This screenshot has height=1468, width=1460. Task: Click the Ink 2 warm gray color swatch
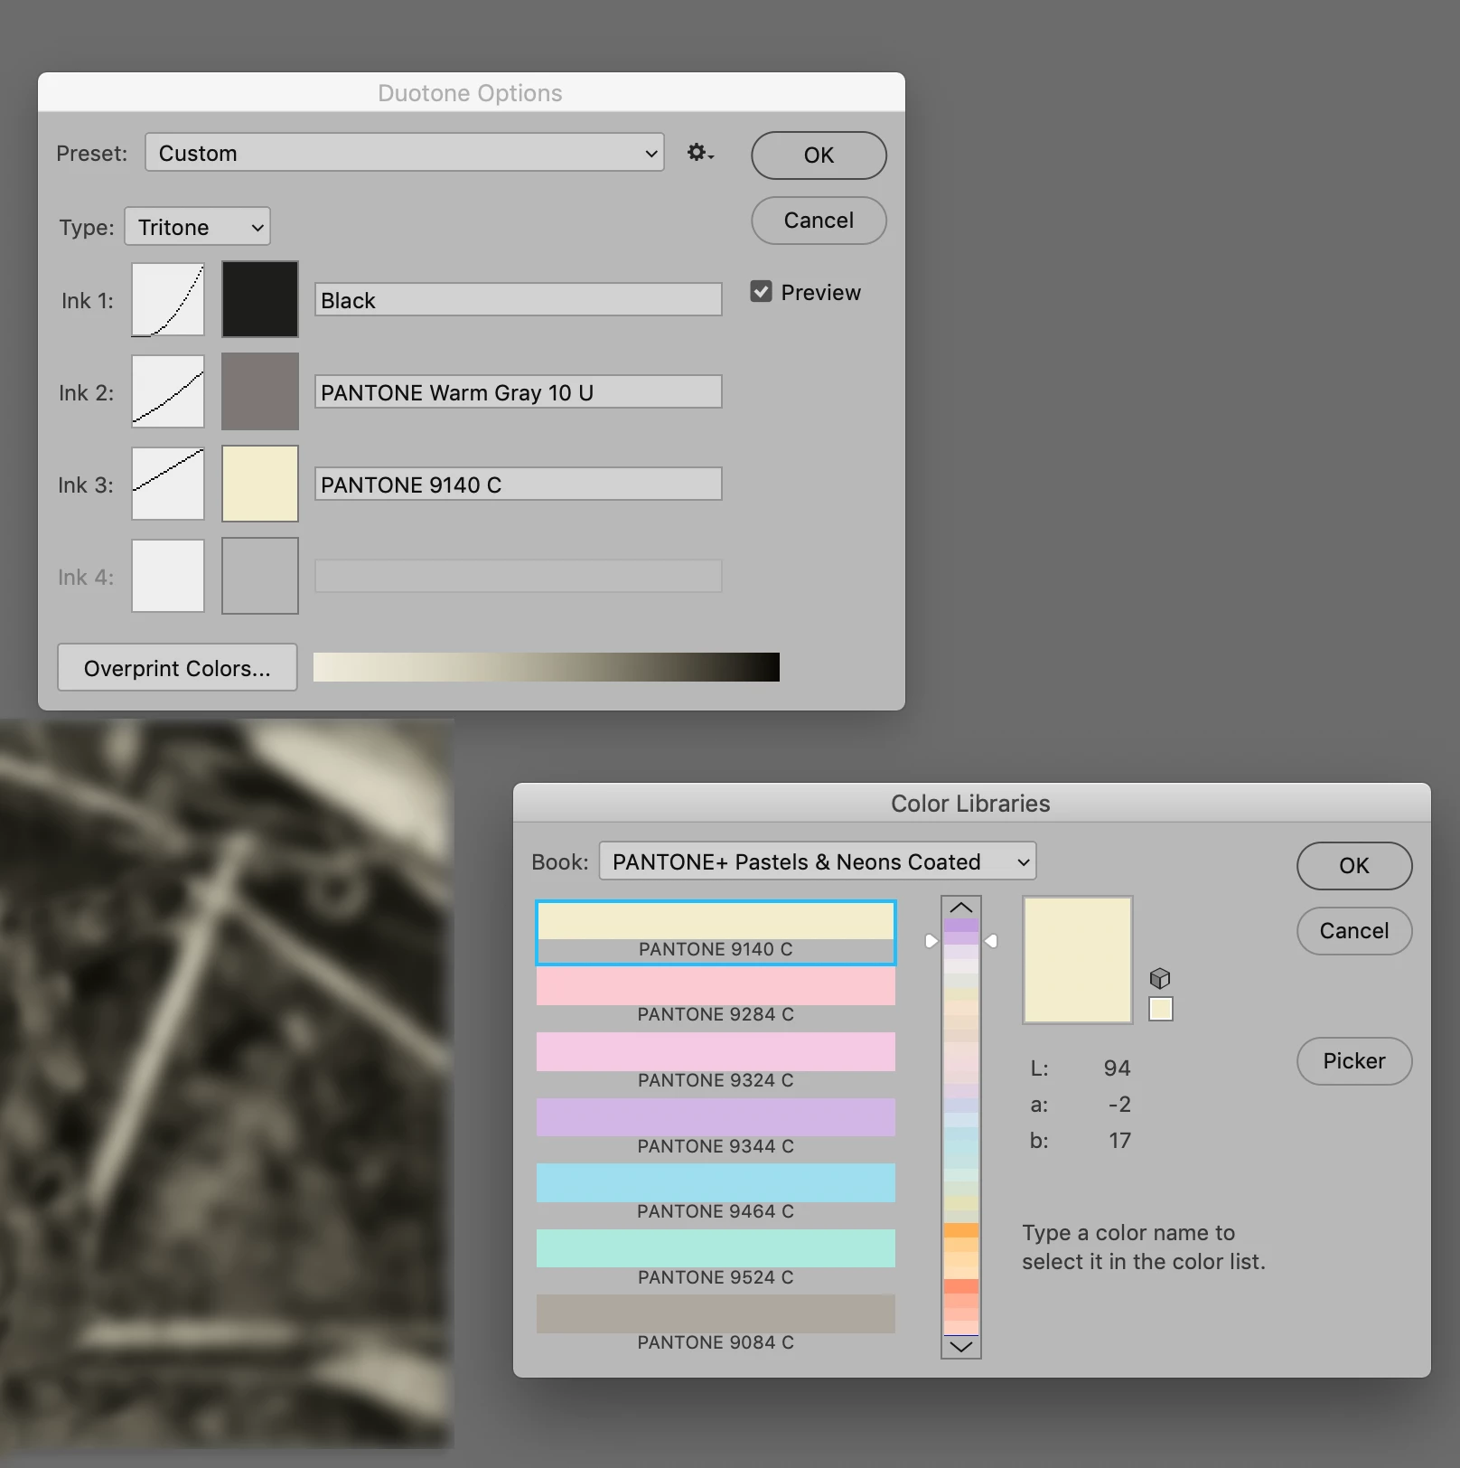tap(260, 391)
